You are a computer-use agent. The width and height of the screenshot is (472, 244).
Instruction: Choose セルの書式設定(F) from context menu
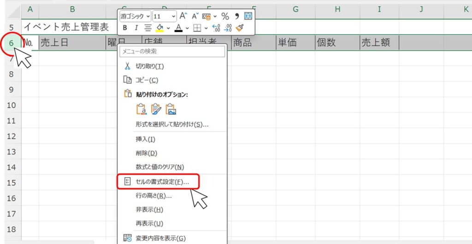coord(162,182)
